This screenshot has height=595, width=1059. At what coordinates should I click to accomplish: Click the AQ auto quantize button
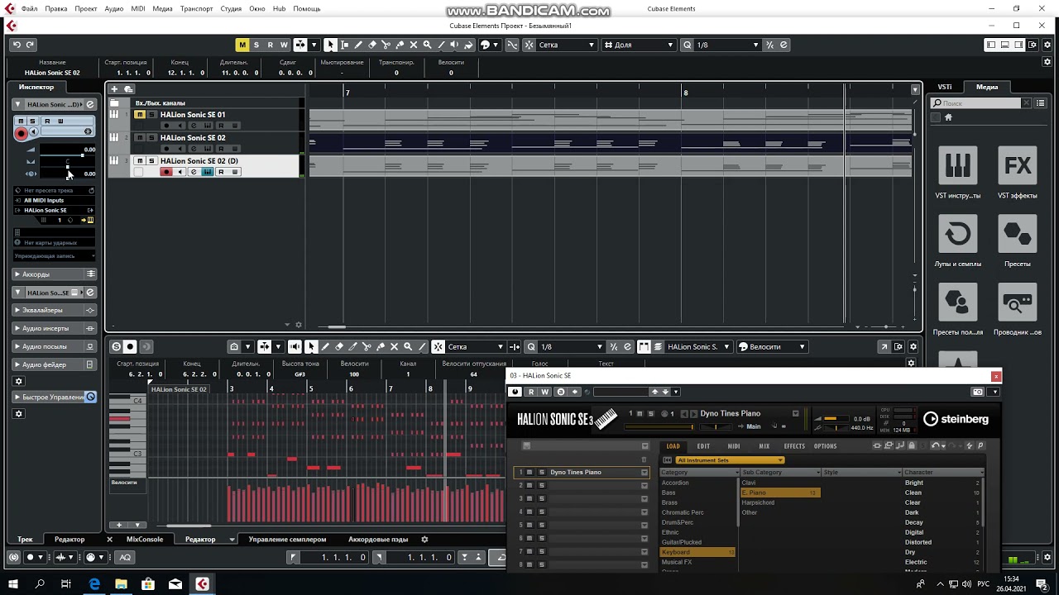125,558
